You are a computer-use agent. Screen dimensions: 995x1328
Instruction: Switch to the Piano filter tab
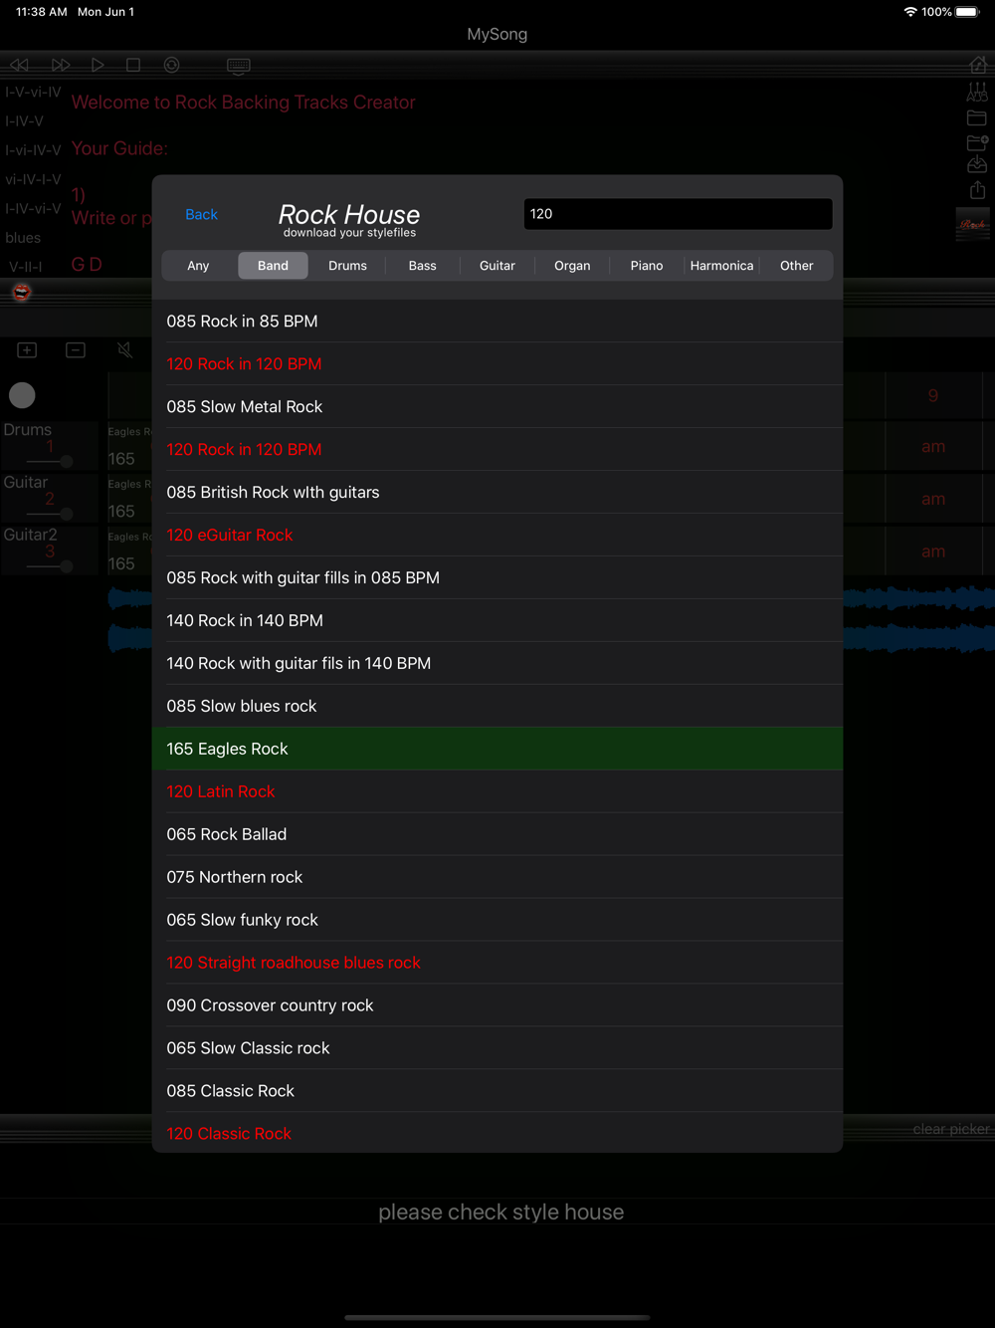[647, 266]
